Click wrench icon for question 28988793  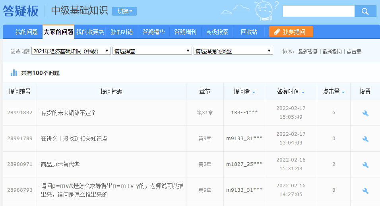click(x=365, y=191)
